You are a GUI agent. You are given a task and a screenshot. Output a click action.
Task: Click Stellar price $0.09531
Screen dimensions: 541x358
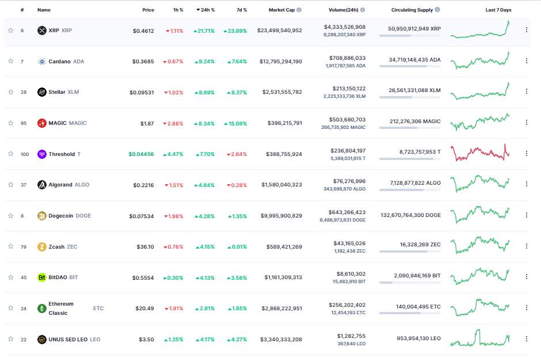click(142, 93)
